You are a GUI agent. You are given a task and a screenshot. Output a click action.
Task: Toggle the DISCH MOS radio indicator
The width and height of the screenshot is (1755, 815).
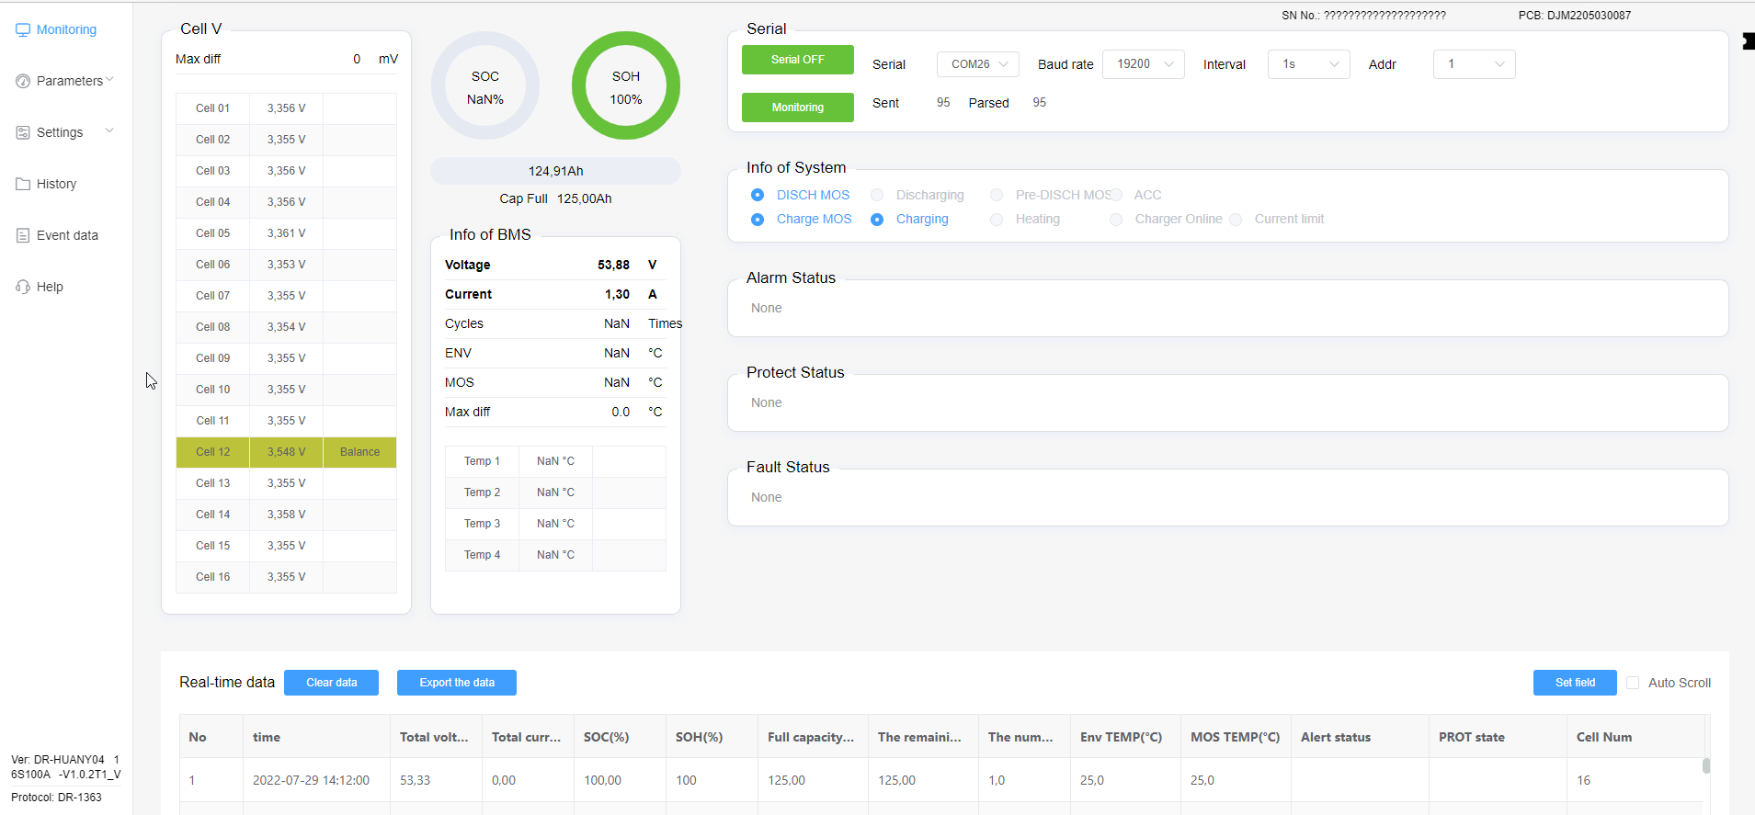(758, 195)
